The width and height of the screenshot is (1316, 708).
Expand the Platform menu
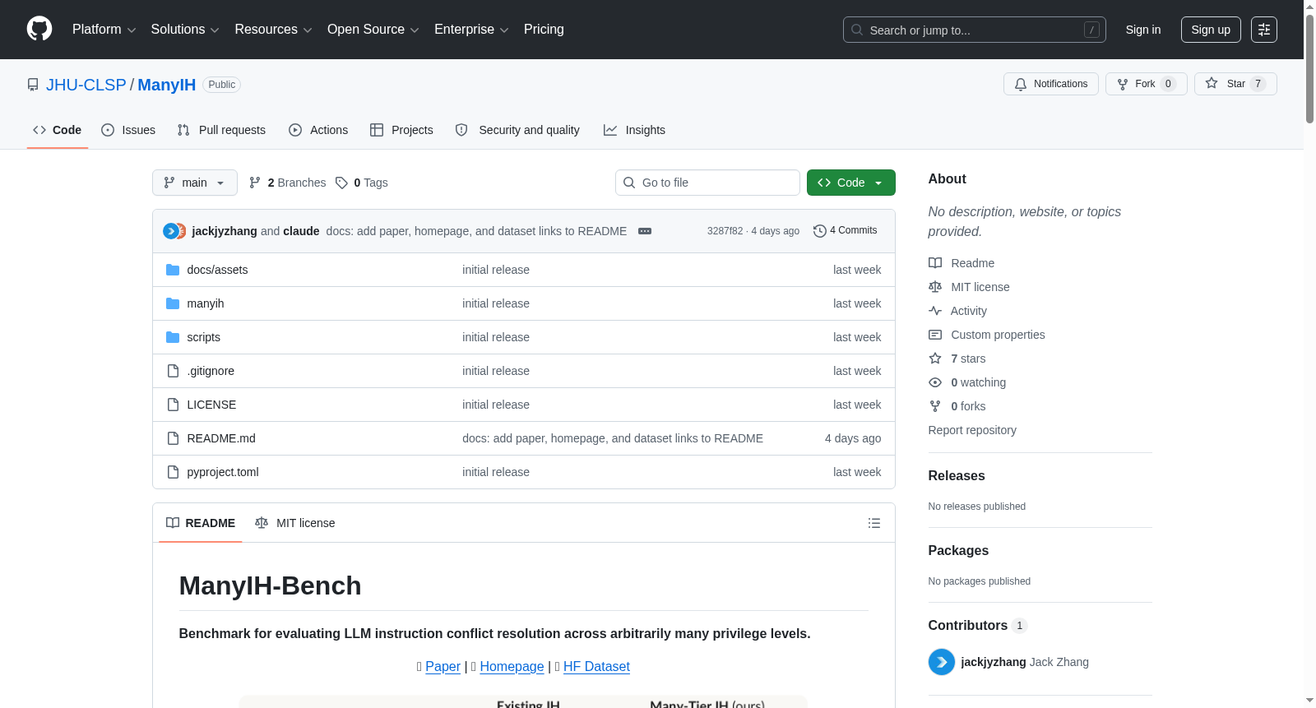tap(104, 30)
